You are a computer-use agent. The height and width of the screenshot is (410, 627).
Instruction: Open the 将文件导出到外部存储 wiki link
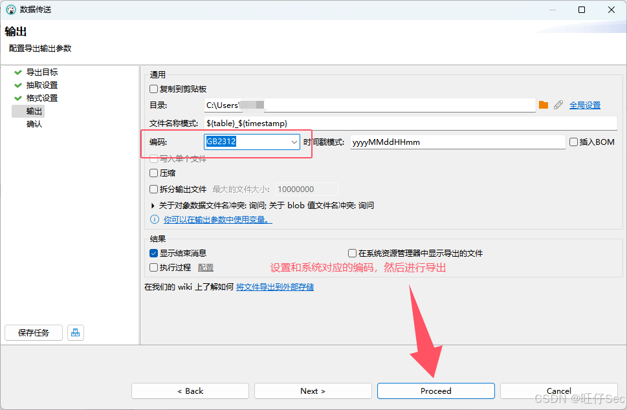click(275, 287)
